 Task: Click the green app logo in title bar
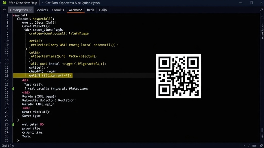(x=5, y=3)
